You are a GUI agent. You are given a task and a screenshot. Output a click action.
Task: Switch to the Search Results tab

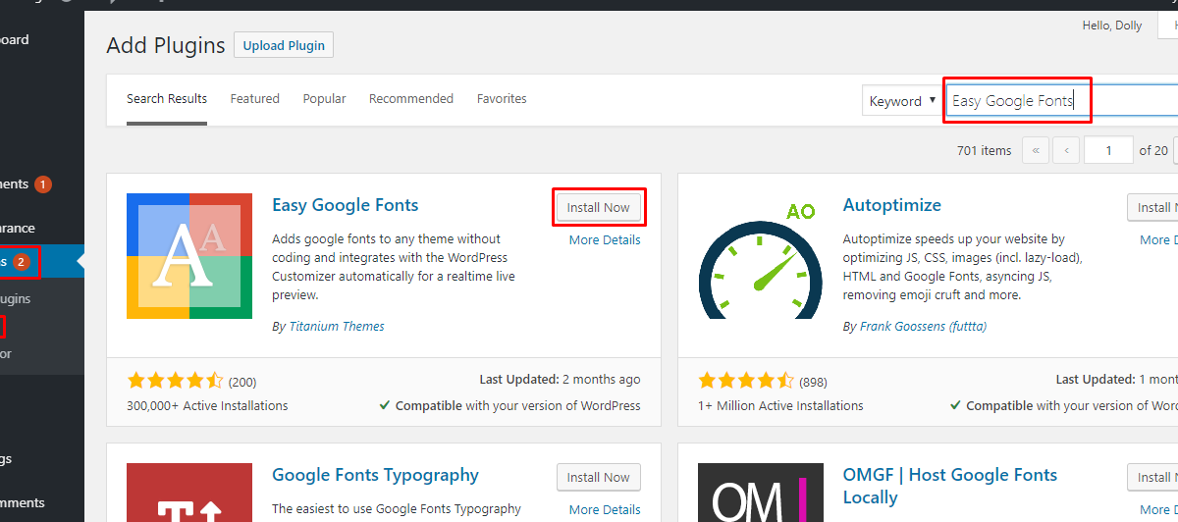click(x=167, y=99)
